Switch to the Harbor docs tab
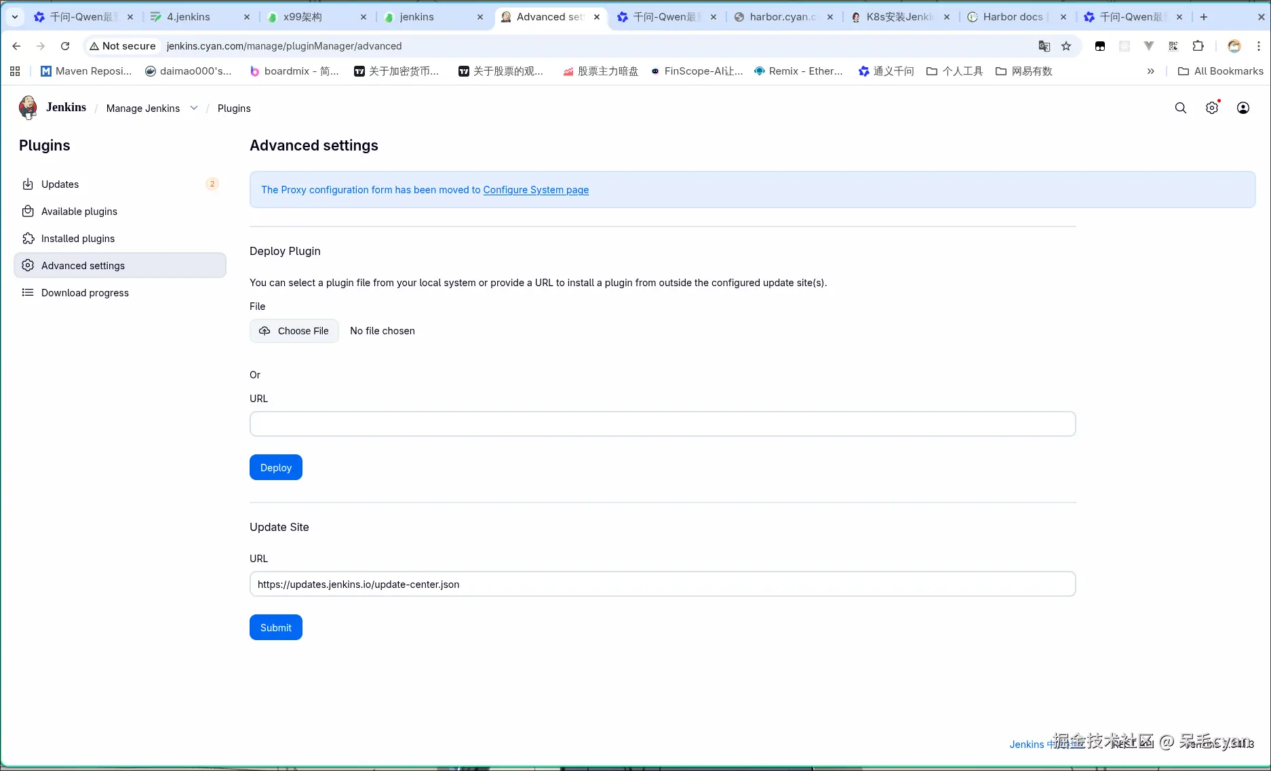The height and width of the screenshot is (771, 1271). point(1016,17)
